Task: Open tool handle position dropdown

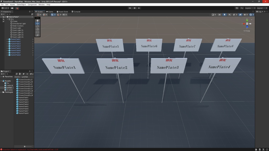Action: point(39,15)
